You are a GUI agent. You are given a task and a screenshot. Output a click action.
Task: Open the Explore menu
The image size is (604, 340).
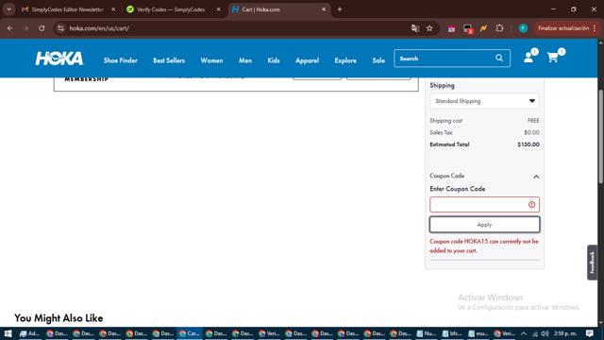(345, 60)
